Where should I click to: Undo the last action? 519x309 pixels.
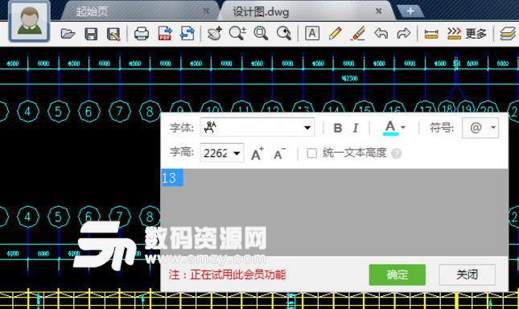pos(381,34)
